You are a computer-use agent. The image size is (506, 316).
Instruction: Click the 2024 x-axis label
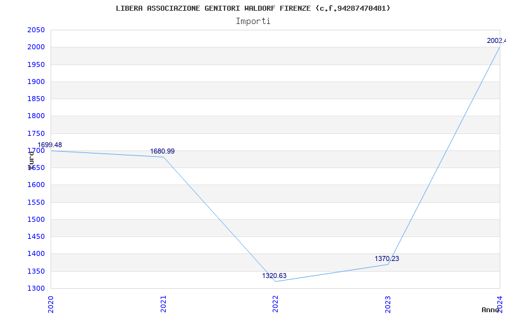pyautogui.click(x=500, y=304)
